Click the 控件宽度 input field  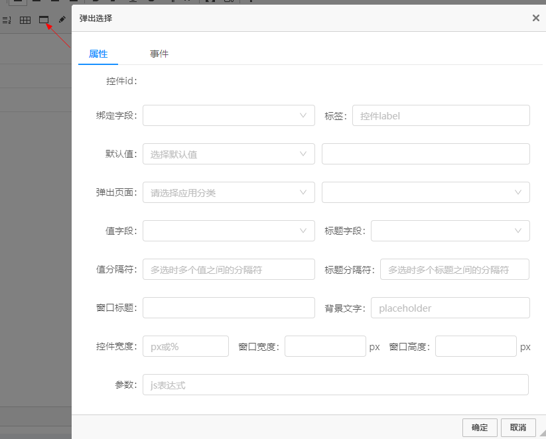pyautogui.click(x=186, y=346)
